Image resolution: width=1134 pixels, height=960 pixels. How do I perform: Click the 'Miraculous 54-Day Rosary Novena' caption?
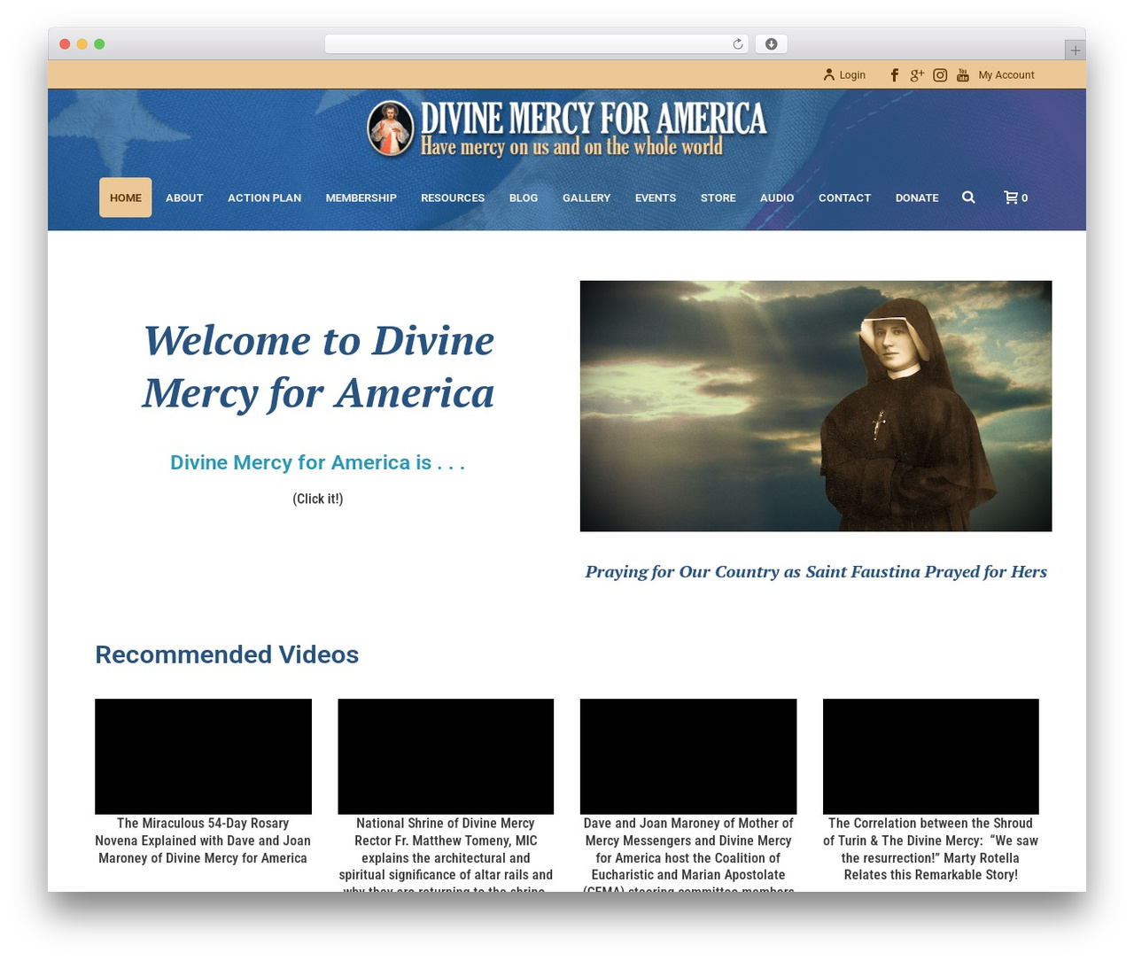pos(203,840)
